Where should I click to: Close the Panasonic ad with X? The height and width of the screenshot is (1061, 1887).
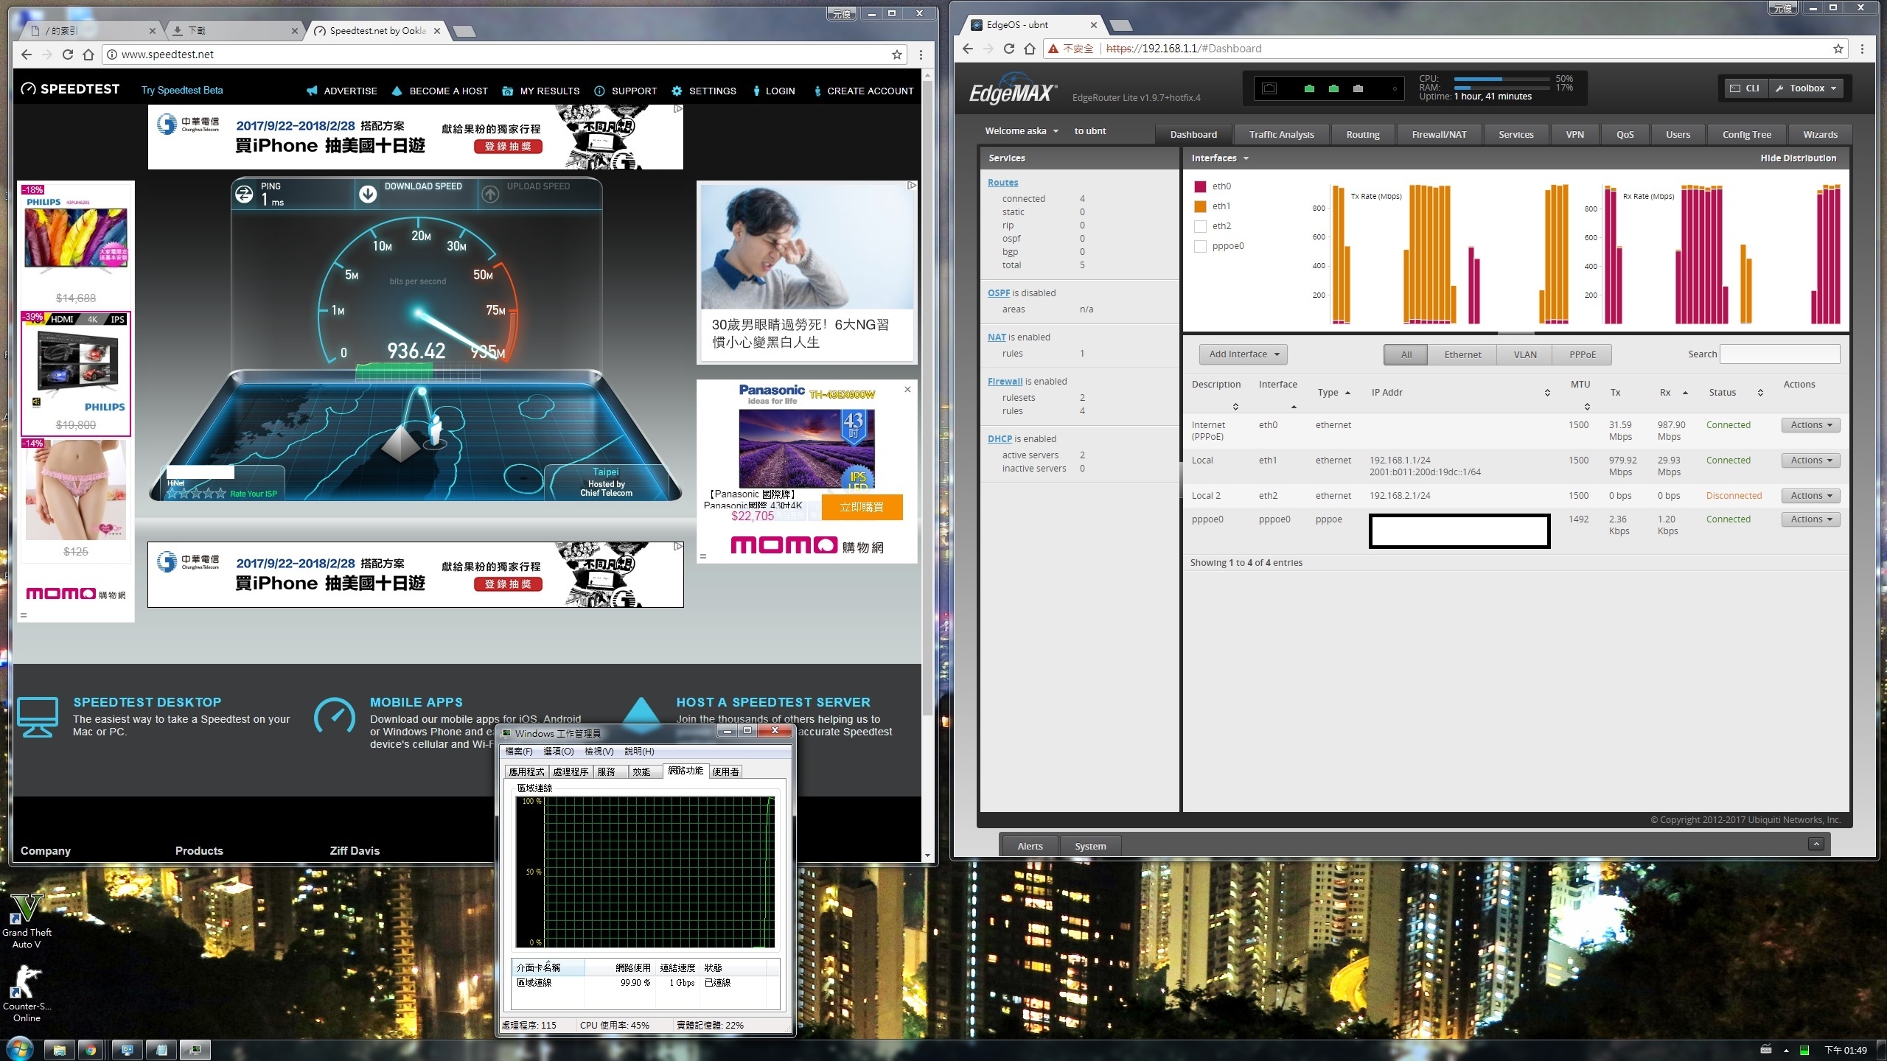(x=907, y=389)
